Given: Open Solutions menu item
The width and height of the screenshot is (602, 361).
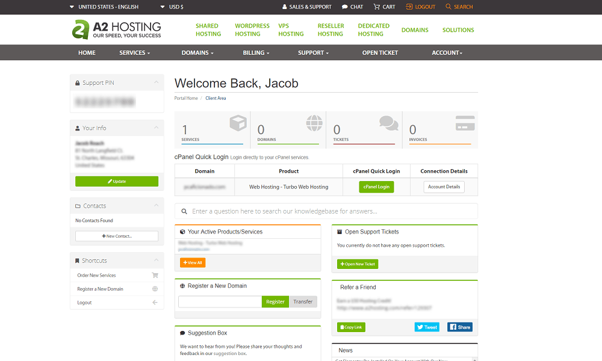Looking at the screenshot, I should click(x=458, y=30).
